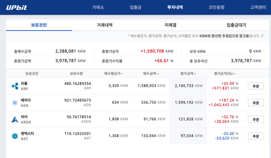Click the NXT coin icon
Screen dimensions: 271x158
coord(15,136)
